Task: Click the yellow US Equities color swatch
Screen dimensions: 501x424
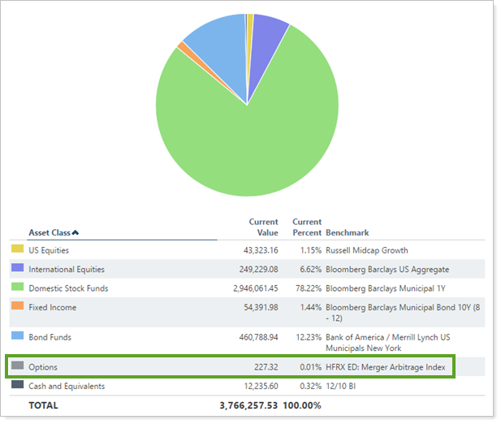Action: pos(17,250)
